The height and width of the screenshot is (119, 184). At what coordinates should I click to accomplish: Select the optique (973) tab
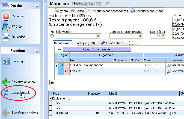tap(86, 43)
